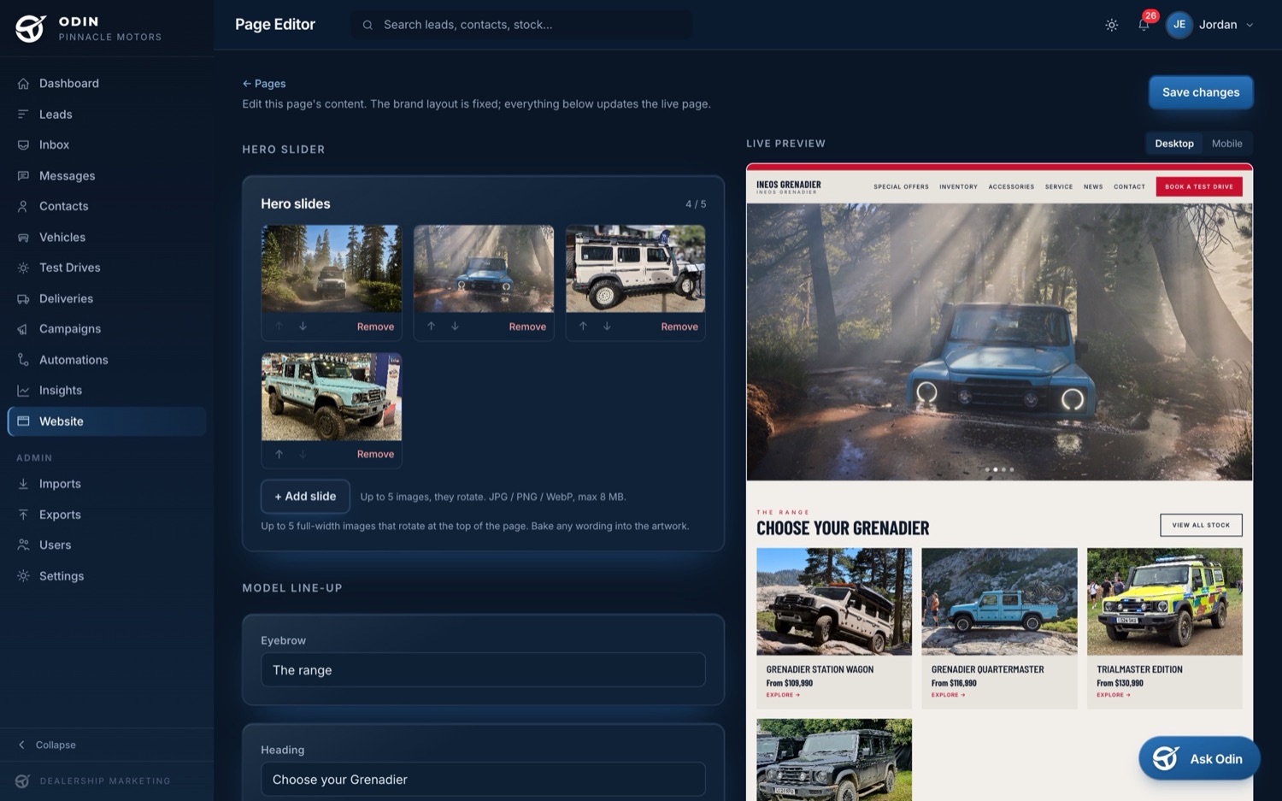1282x801 pixels.
Task: Click Service in preview nav
Action: tap(1059, 186)
